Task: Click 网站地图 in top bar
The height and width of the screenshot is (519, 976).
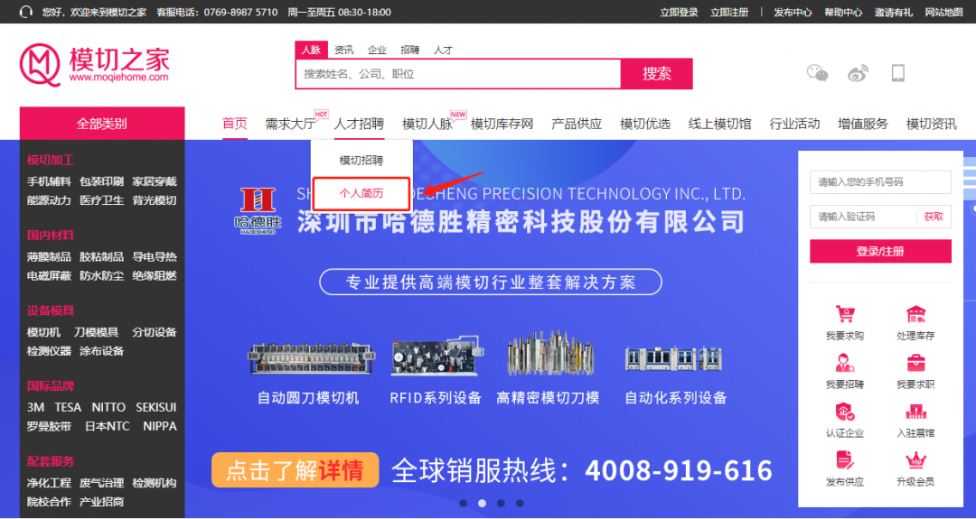Action: [x=943, y=12]
